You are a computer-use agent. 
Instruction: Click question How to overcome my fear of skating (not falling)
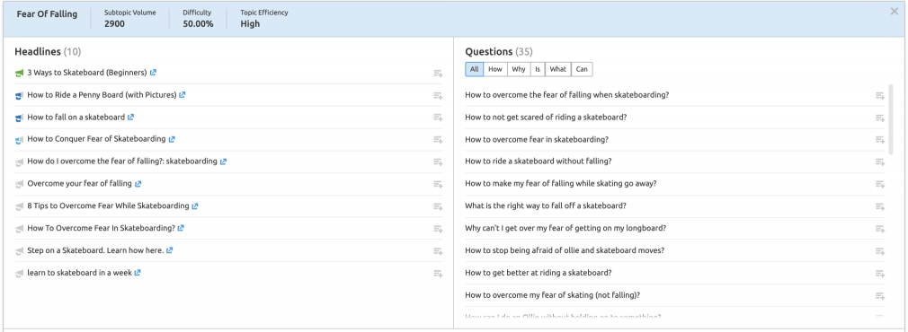click(553, 295)
